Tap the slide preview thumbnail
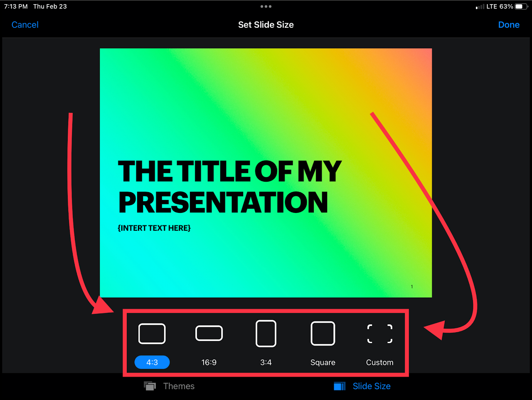 point(266,173)
